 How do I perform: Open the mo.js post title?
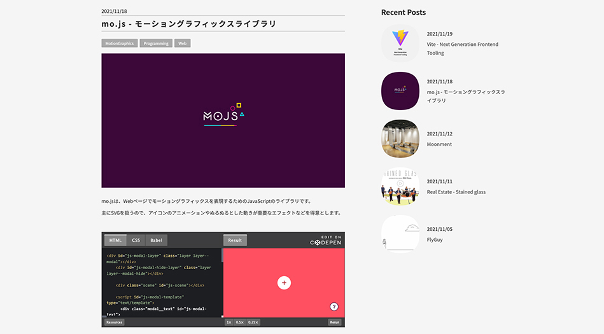tap(189, 24)
